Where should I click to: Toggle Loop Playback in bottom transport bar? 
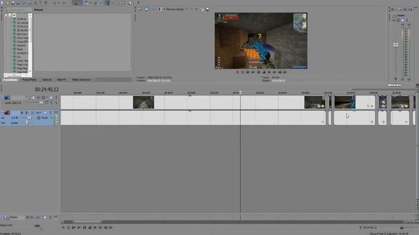click(x=68, y=228)
